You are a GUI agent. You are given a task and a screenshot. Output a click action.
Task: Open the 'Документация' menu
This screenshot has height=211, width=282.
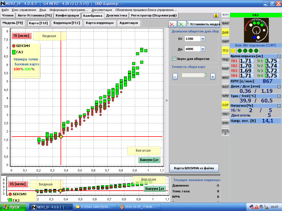(x=102, y=10)
